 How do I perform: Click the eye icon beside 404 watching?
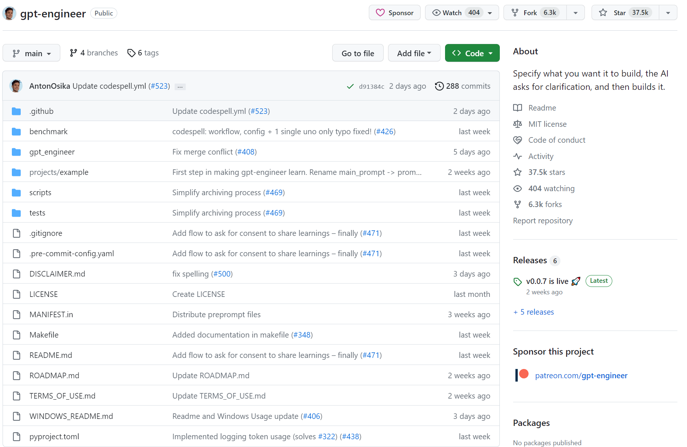(x=518, y=189)
